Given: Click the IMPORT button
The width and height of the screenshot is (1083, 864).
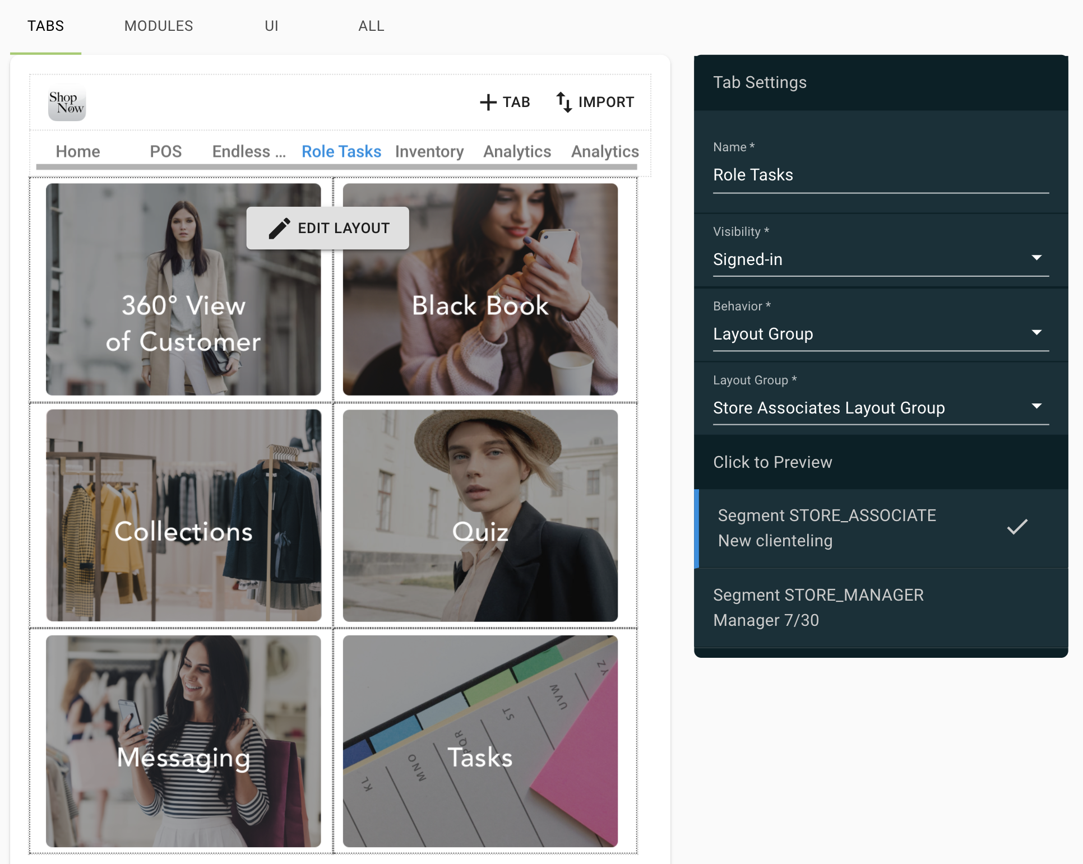Looking at the screenshot, I should pos(595,102).
